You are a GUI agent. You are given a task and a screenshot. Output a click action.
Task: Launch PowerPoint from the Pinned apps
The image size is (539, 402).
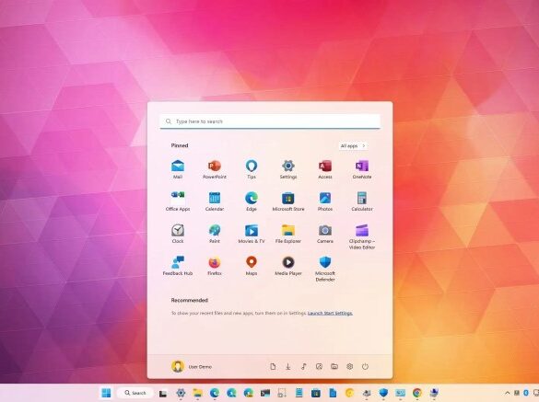click(x=215, y=169)
